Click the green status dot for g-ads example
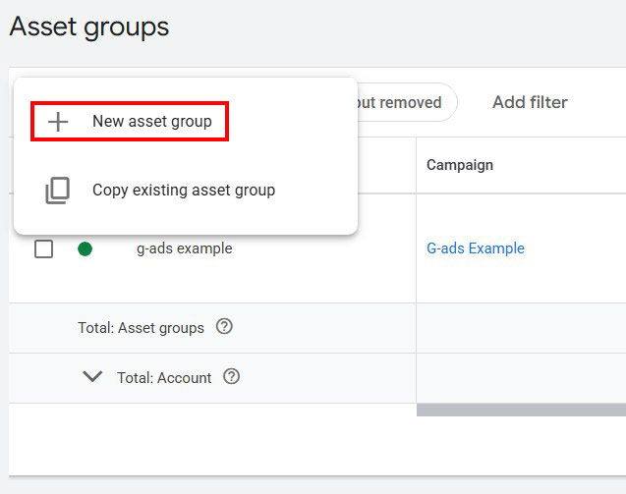Viewport: 626px width, 494px height. tap(85, 249)
